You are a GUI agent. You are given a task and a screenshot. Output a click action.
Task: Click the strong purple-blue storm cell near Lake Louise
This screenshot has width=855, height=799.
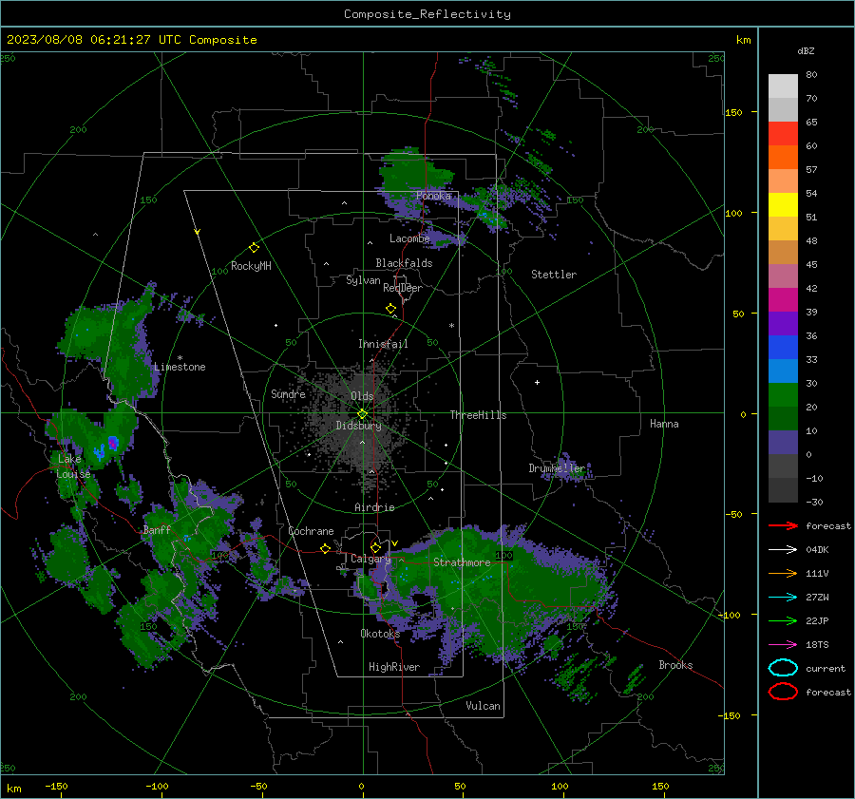tap(112, 443)
